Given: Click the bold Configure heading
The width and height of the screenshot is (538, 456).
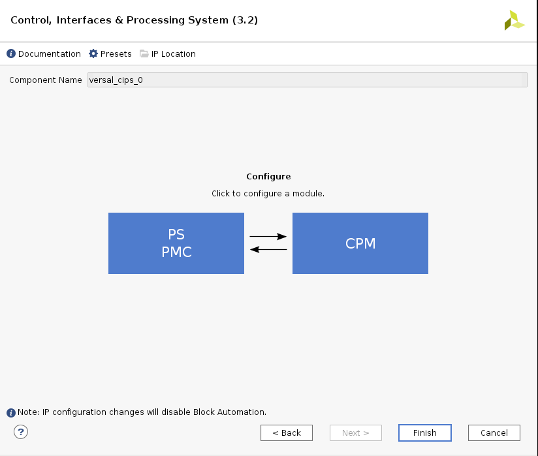Looking at the screenshot, I should coord(268,177).
